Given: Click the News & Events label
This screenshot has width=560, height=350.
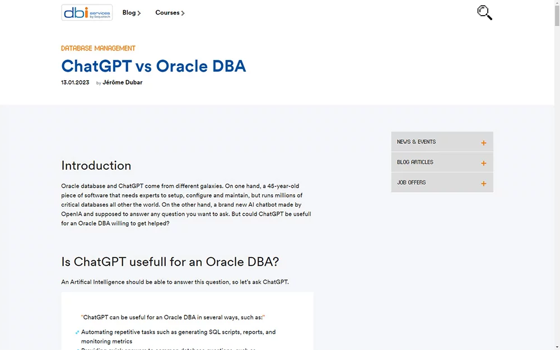Looking at the screenshot, I should [x=417, y=142].
